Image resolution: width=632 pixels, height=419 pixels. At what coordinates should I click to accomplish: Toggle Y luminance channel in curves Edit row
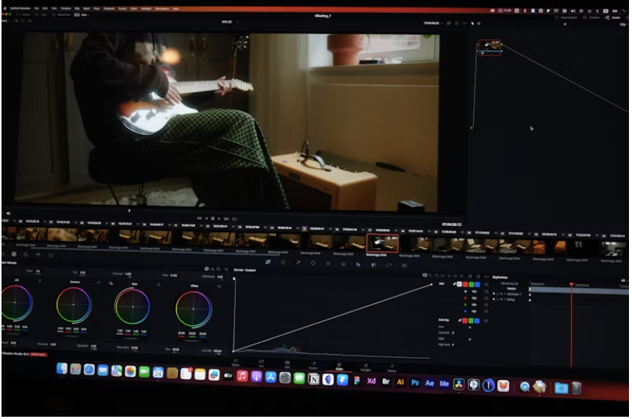tap(459, 284)
